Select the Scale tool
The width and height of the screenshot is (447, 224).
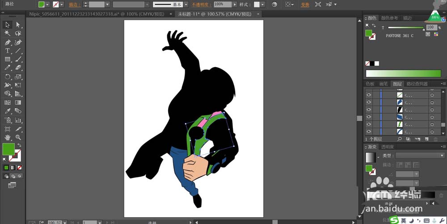click(x=18, y=76)
